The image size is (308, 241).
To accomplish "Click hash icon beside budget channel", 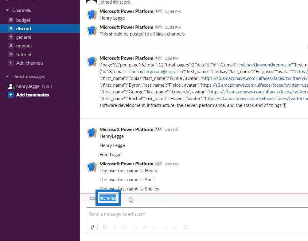I will [11, 20].
